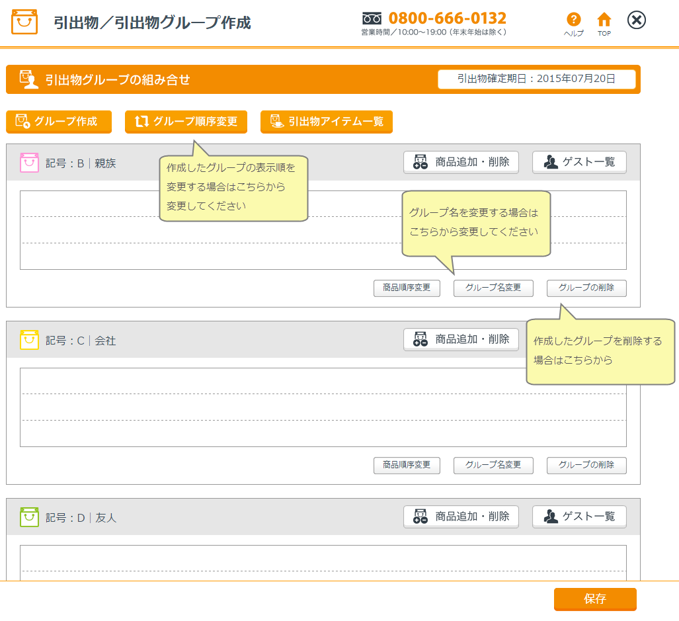Click グループの削除 in group C
Screen dimensions: 679x621
point(586,465)
